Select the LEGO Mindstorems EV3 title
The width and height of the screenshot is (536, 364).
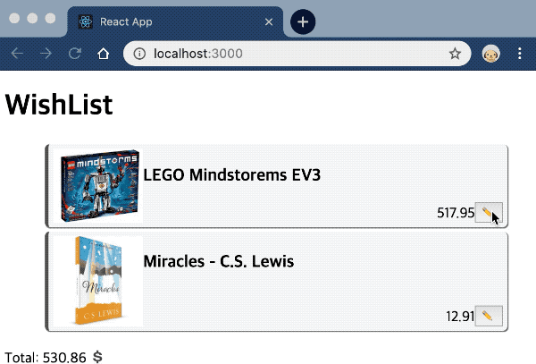tap(231, 175)
